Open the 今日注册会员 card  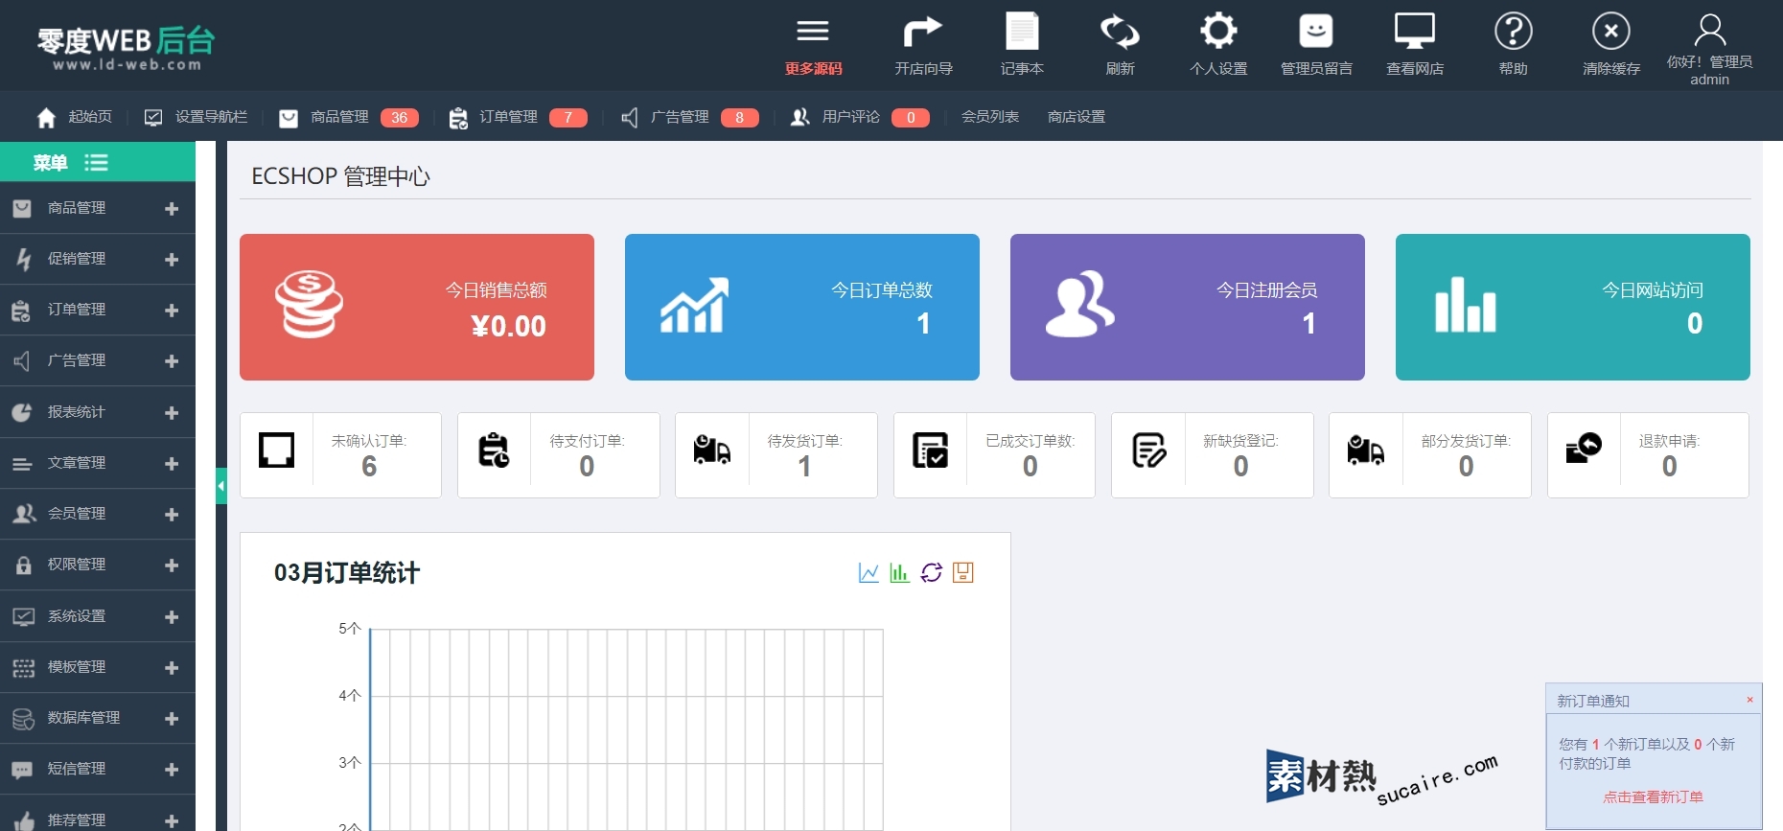pos(1188,307)
